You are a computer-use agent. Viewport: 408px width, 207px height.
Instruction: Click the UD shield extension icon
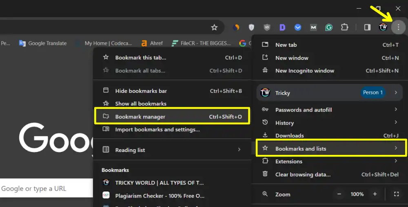tap(267, 27)
